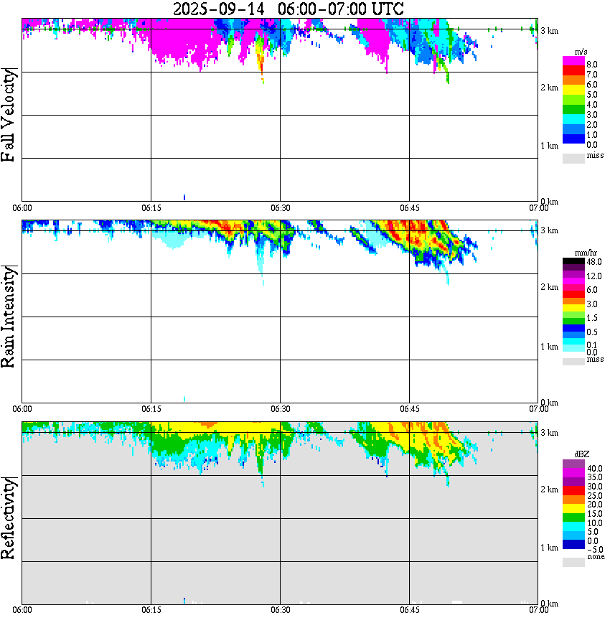Viewport: 610px width, 623px height.
Task: Pick the orange 6.0 m/s Fall Velocity swatch
Action: (x=573, y=80)
